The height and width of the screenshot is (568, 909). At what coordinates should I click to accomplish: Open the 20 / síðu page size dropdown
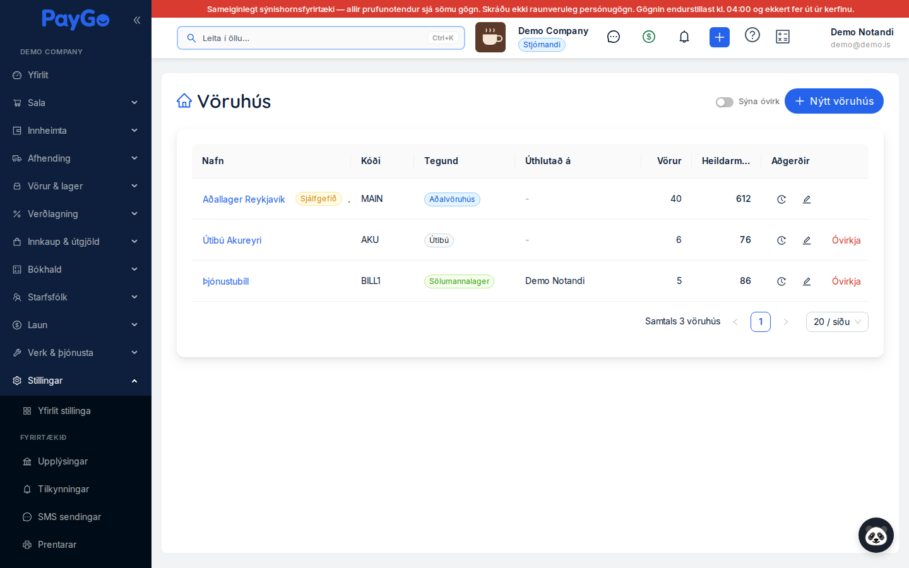pyautogui.click(x=837, y=322)
